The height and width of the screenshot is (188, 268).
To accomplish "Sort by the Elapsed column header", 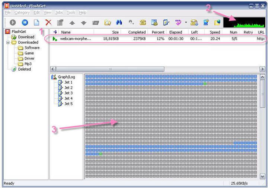I will (176, 32).
